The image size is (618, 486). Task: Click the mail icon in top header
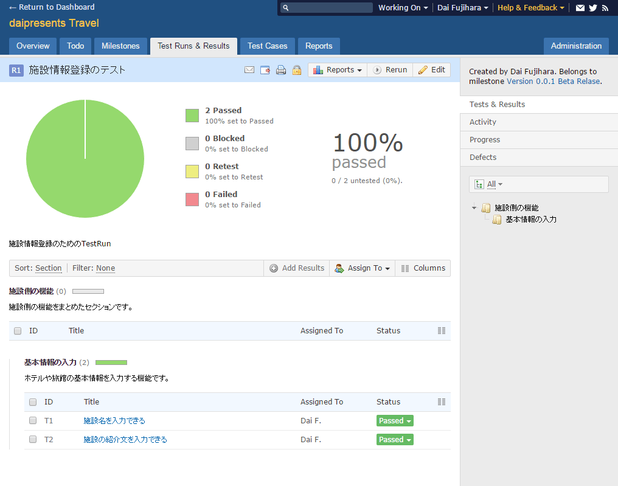click(580, 8)
